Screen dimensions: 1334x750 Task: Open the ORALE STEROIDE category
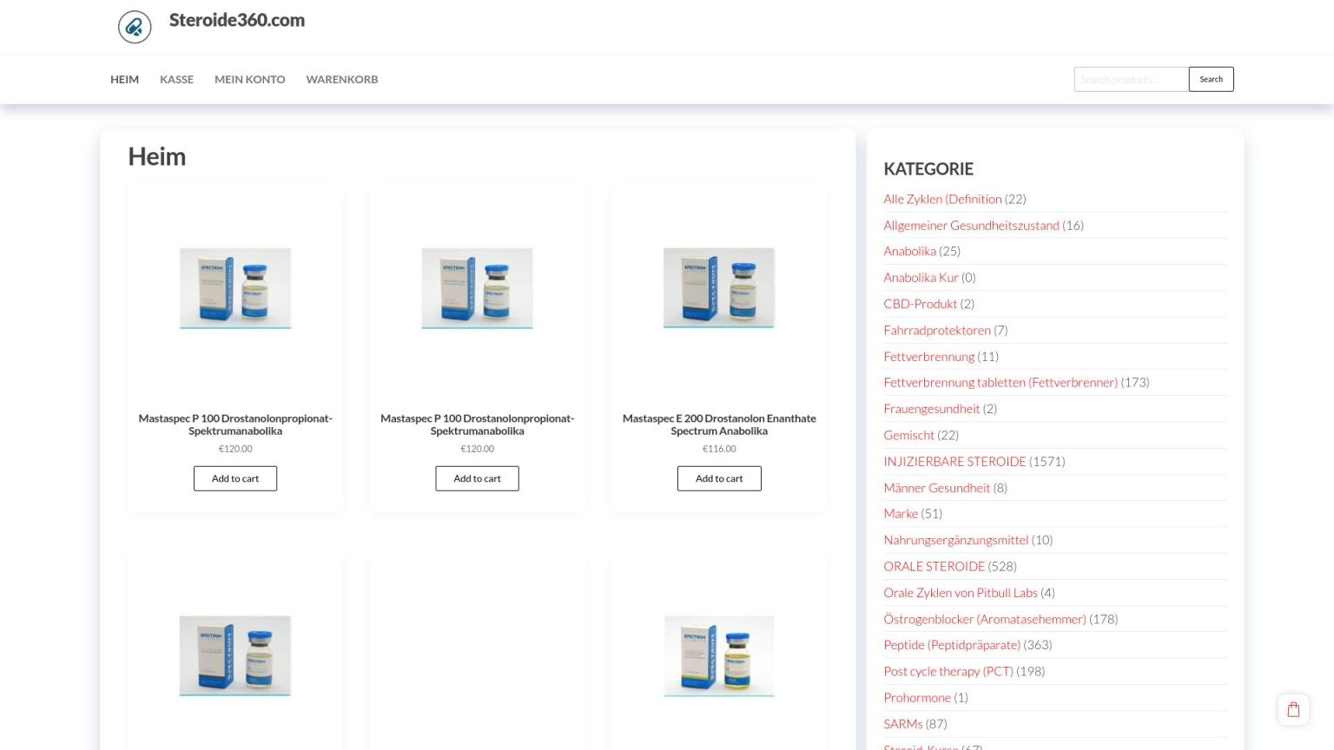(934, 567)
